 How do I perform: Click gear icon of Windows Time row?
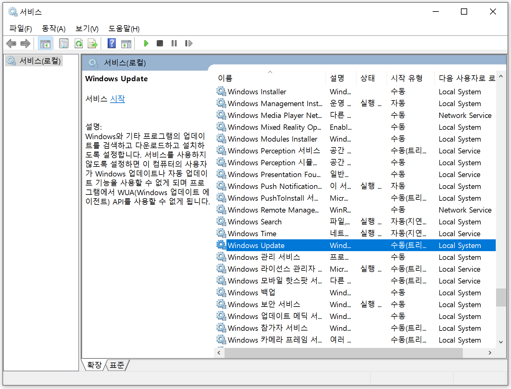[221, 233]
